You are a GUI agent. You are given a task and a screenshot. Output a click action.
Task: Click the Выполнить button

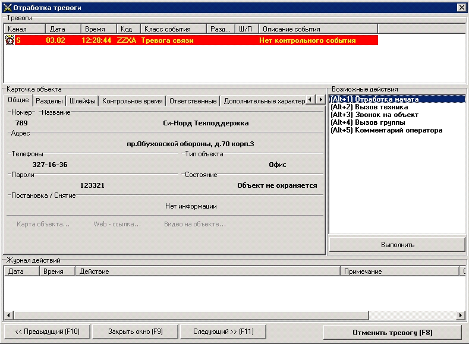click(x=397, y=245)
